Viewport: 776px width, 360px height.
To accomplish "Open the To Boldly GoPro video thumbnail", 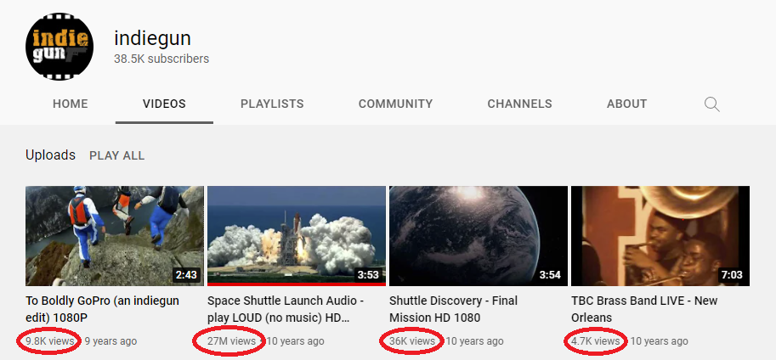I will click(x=115, y=236).
